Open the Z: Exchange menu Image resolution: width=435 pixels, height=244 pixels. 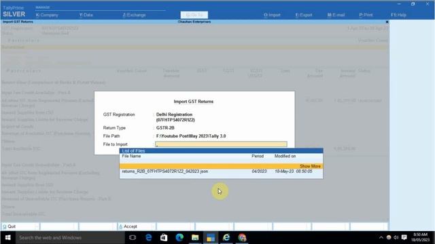pos(134,15)
